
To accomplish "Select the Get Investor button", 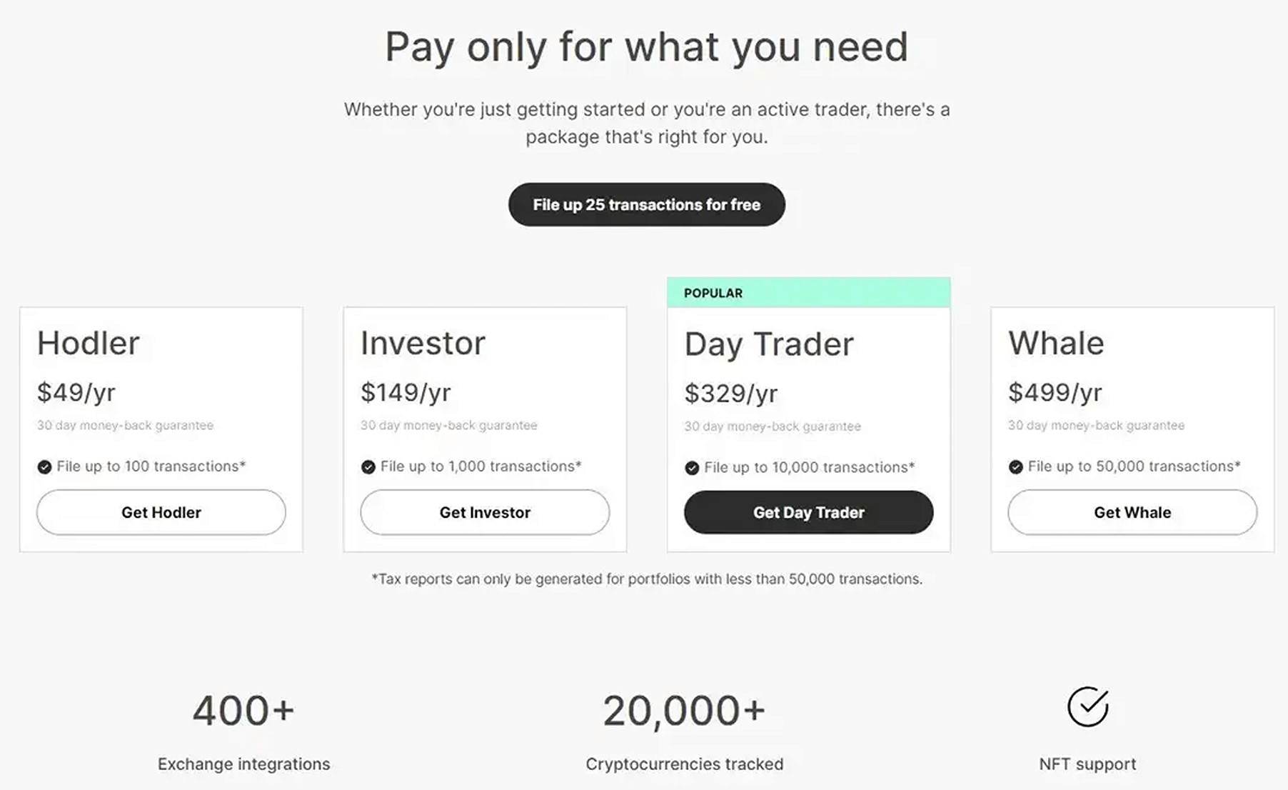I will click(484, 512).
